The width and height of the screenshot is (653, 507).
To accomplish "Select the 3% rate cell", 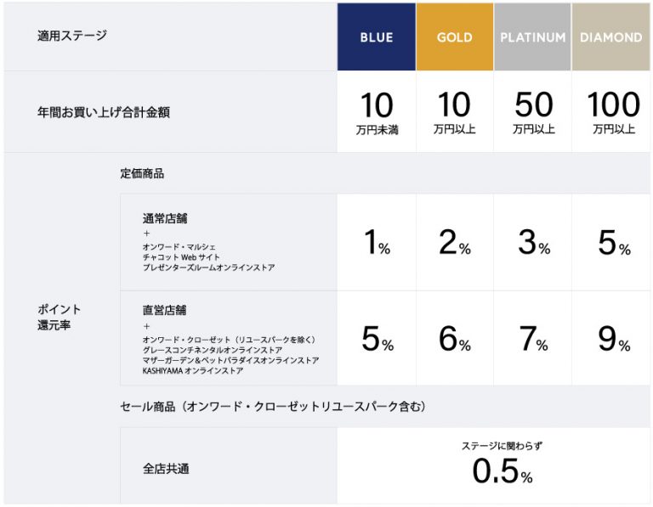I will (533, 243).
